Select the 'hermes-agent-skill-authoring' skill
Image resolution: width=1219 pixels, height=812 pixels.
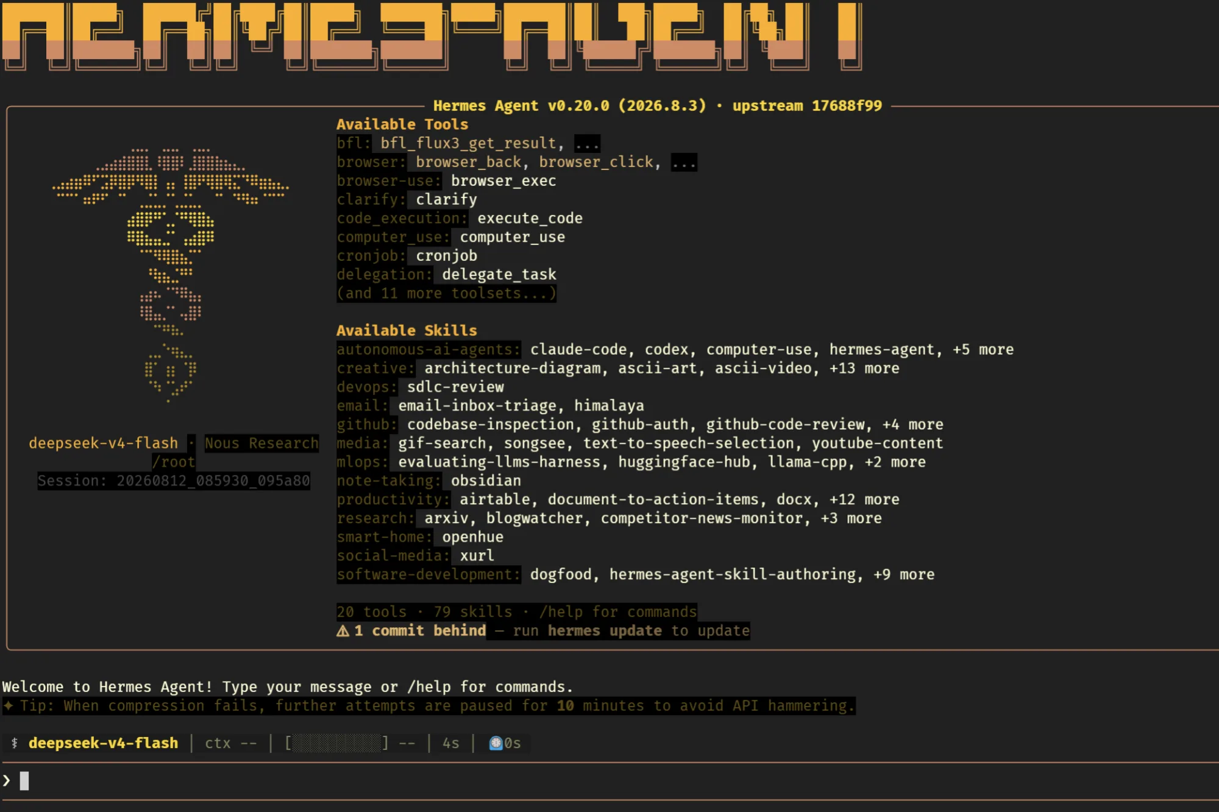click(732, 574)
